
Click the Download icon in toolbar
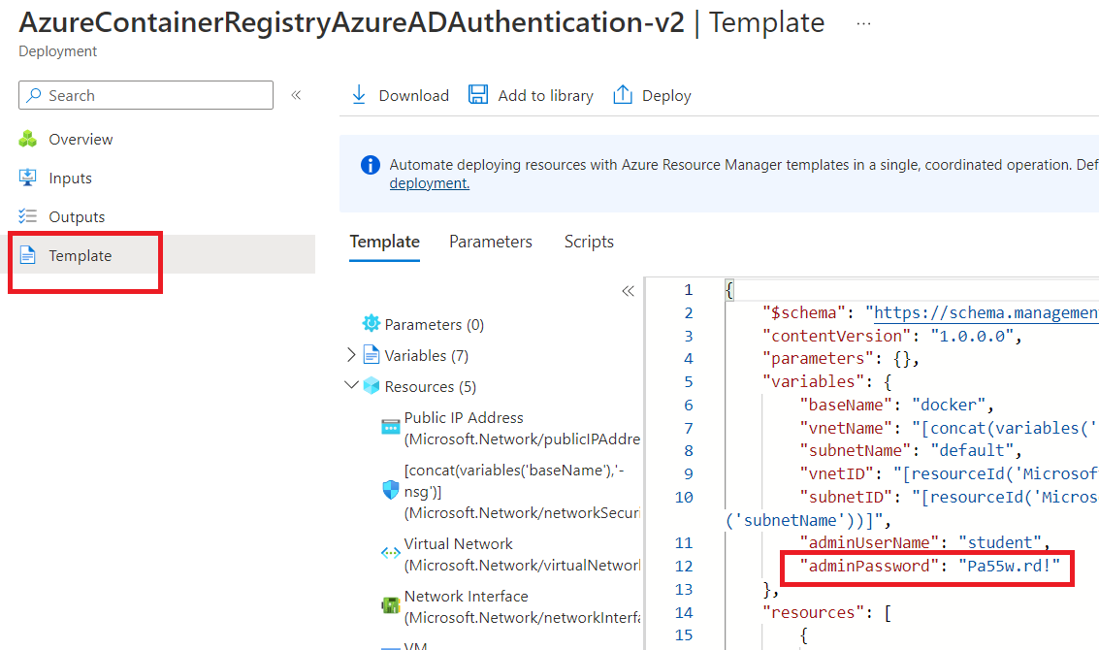point(359,95)
